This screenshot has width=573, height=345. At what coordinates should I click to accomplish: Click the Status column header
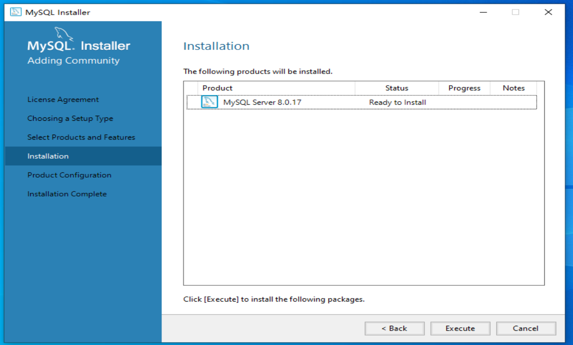click(396, 88)
